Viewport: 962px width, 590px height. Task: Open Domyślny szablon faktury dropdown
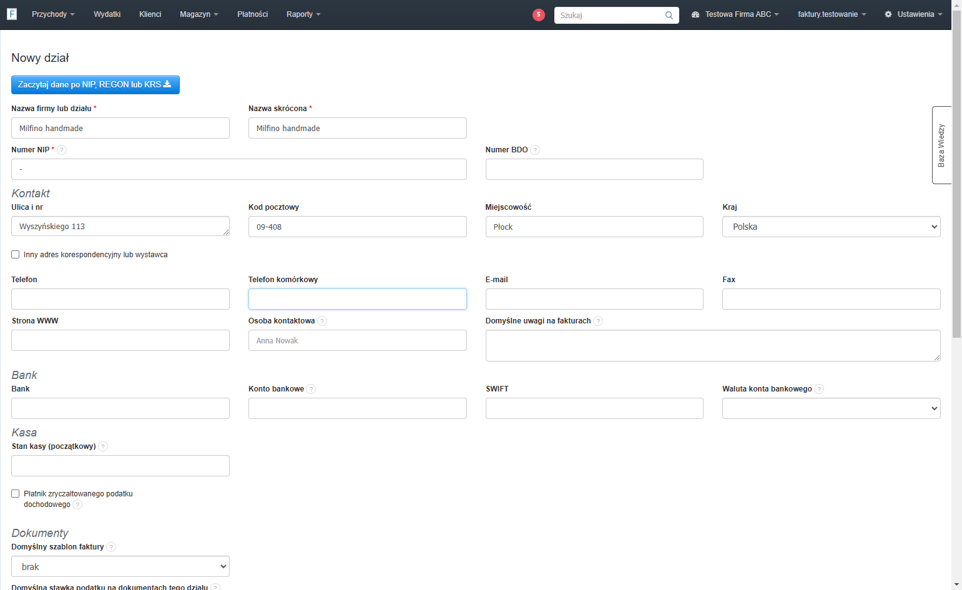[120, 566]
